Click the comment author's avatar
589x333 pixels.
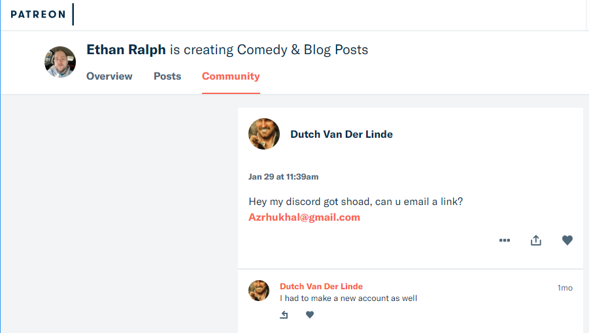(259, 291)
